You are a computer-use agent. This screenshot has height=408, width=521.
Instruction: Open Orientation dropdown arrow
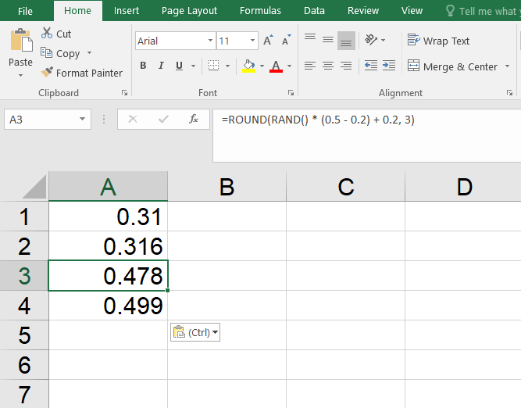383,40
